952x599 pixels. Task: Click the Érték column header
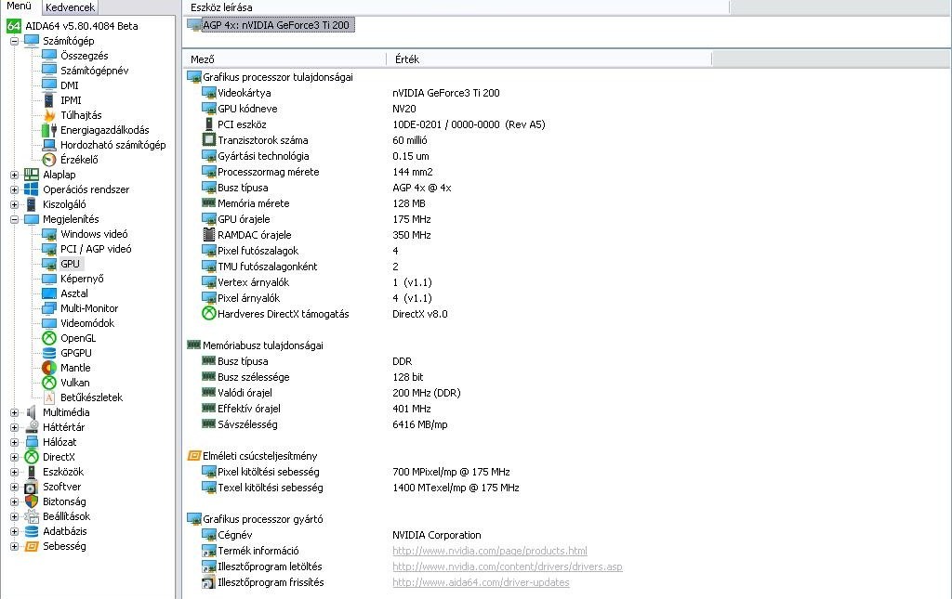tap(549, 59)
